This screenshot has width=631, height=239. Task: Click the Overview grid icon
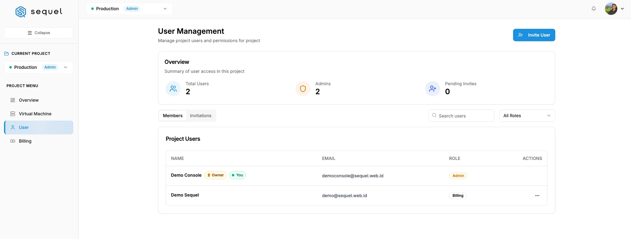13,100
